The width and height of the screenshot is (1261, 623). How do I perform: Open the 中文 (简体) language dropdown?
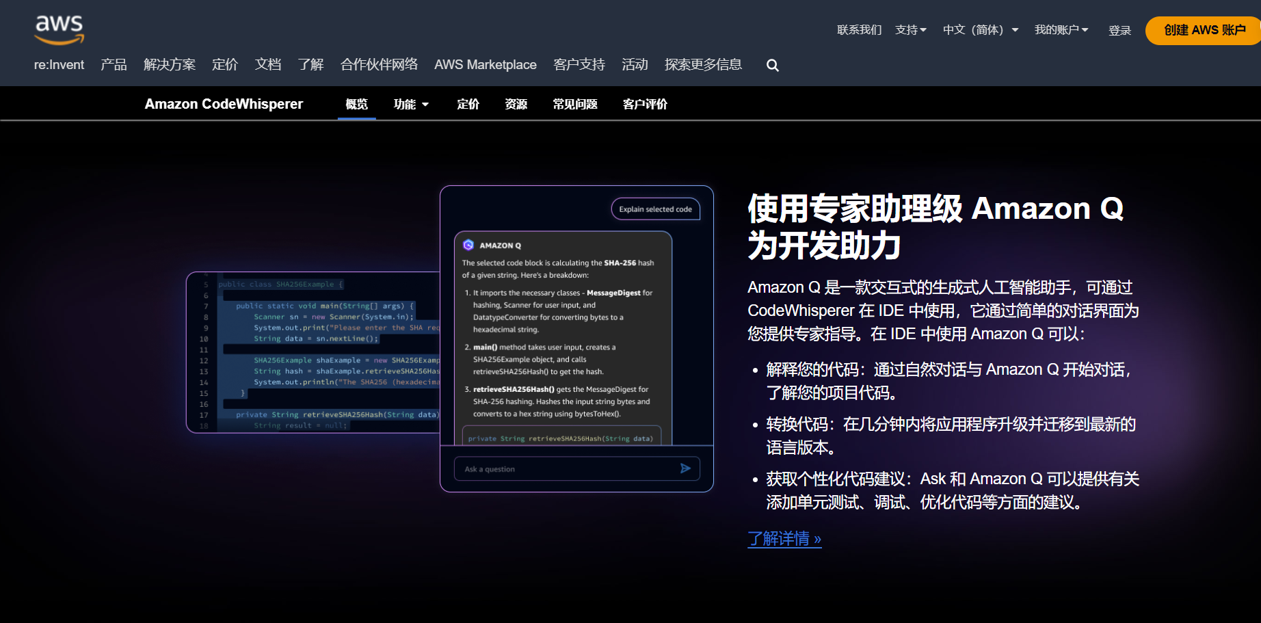[981, 30]
